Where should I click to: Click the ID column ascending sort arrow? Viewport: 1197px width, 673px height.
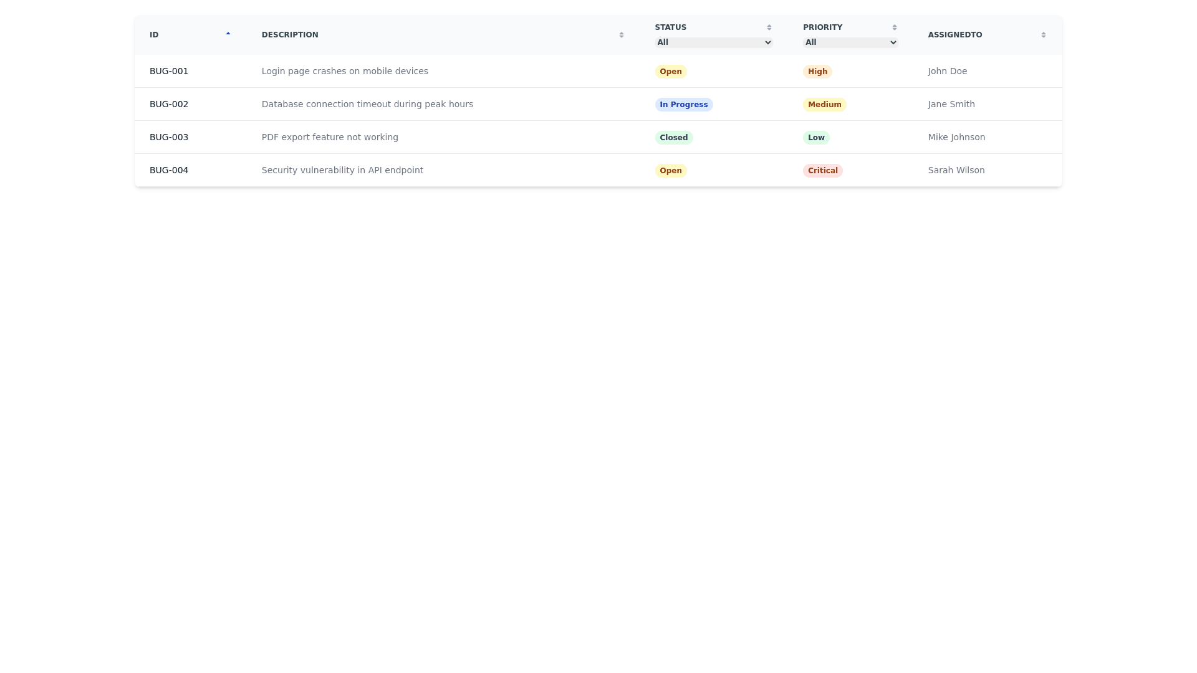coord(228,34)
